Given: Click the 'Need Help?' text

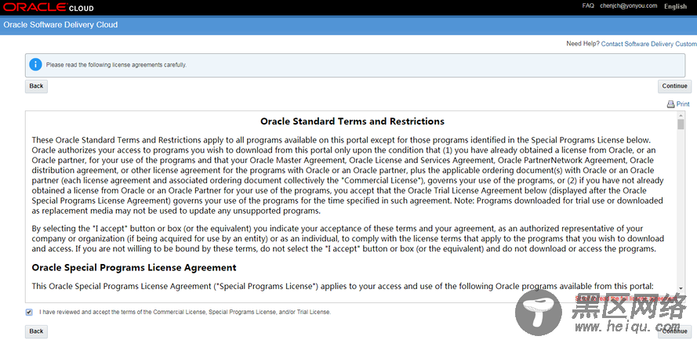Looking at the screenshot, I should click(x=583, y=44).
